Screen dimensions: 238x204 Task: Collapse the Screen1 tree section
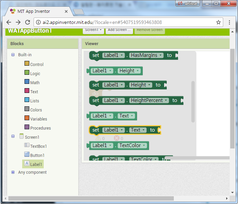point(13,136)
